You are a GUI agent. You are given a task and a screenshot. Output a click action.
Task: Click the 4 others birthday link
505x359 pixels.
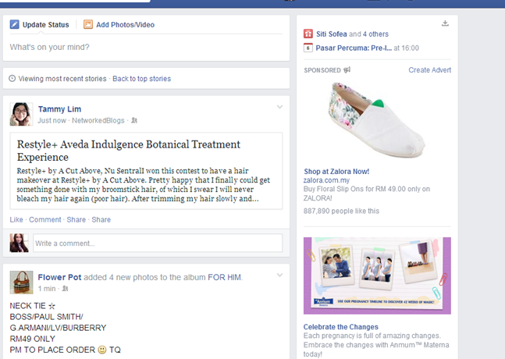(375, 34)
